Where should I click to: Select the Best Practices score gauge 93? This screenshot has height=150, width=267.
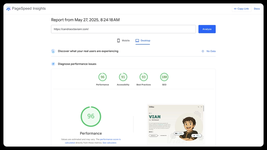coord(144,77)
